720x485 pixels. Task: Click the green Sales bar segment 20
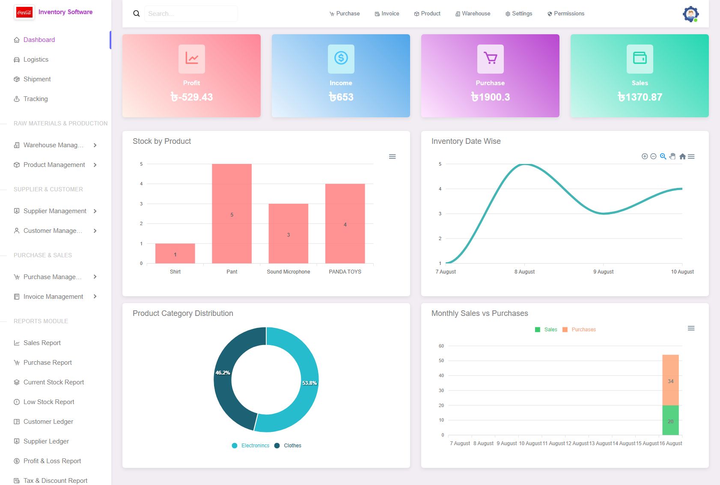(670, 420)
